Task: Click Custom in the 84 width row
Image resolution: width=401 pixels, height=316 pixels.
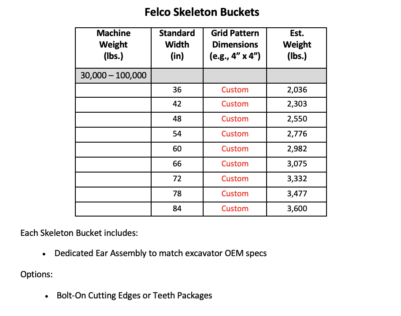Action: click(x=235, y=209)
